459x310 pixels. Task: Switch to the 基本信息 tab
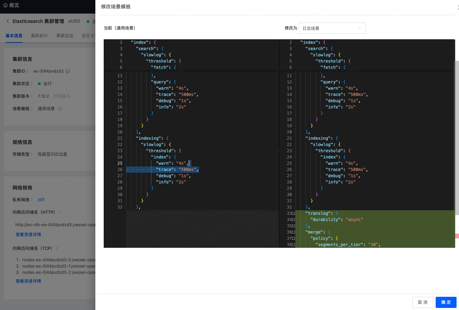14,36
